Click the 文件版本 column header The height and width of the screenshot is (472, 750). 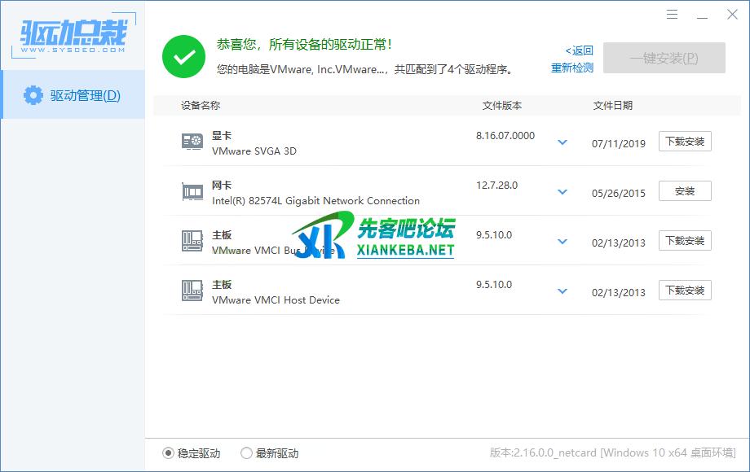(x=501, y=106)
